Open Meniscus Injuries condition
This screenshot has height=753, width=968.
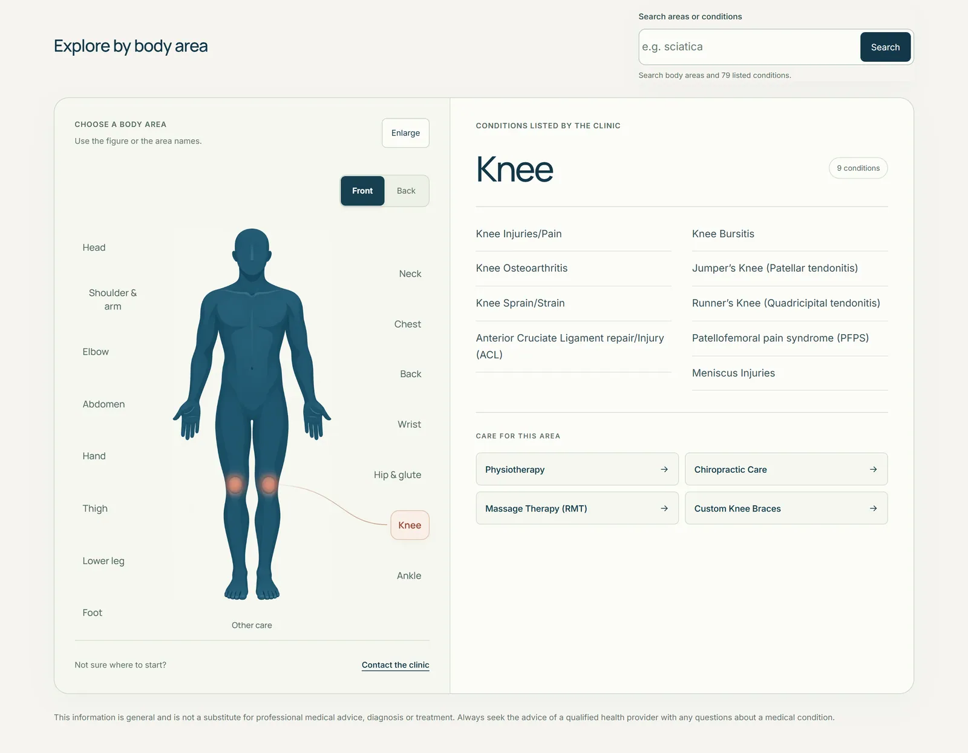click(733, 373)
